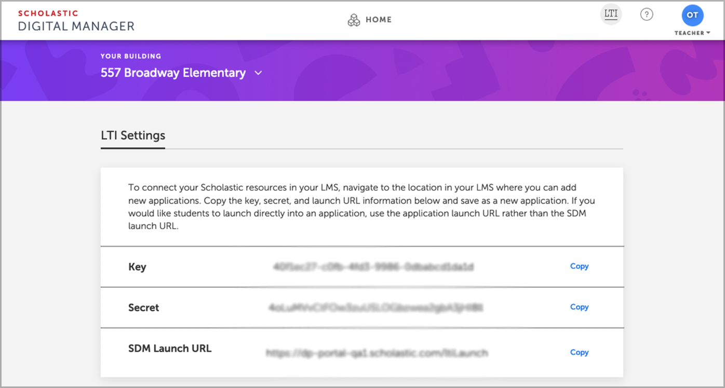Expand the TEACHER role dropdown arrow
Viewport: 725px width, 388px height.
[708, 33]
